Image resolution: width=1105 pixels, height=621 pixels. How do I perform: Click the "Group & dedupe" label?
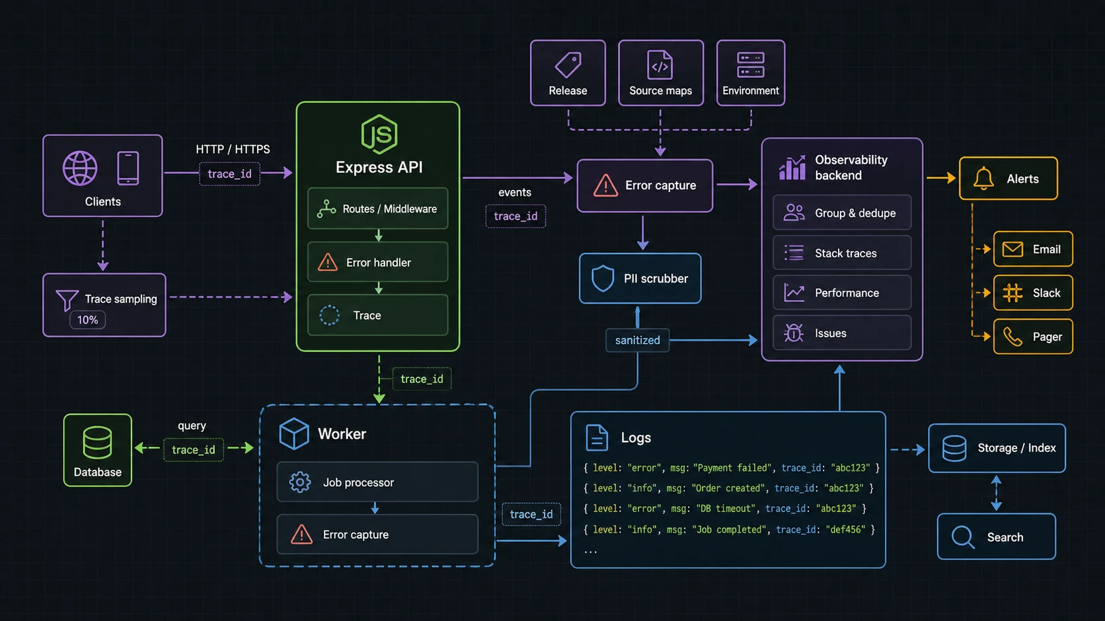click(855, 213)
